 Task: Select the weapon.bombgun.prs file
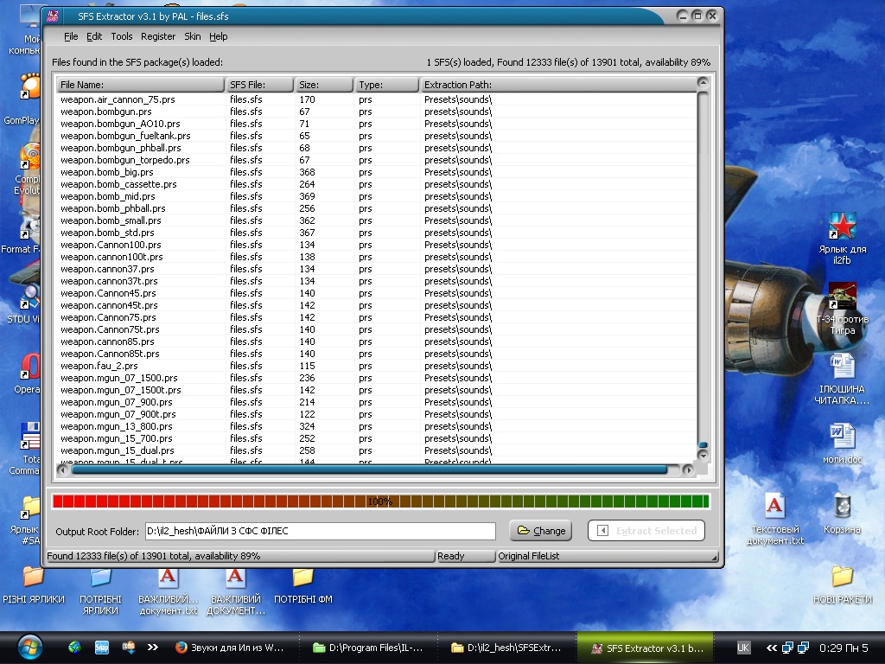[106, 112]
